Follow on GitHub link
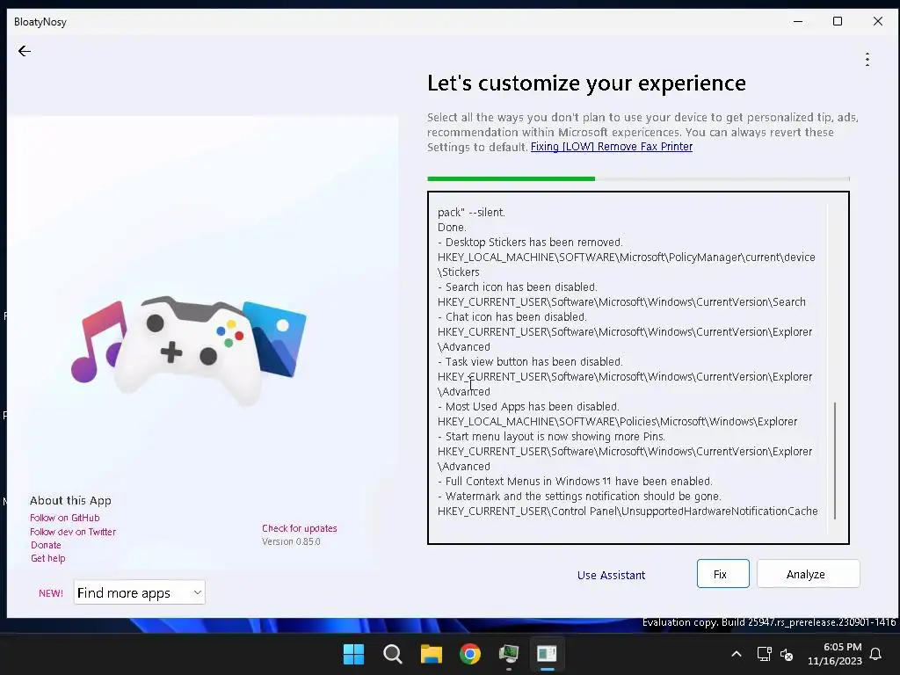The width and height of the screenshot is (900, 675). click(65, 518)
